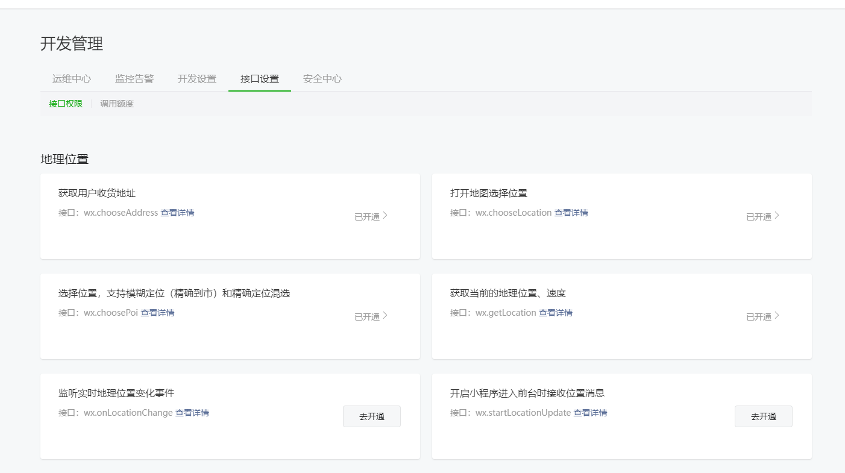
Task: Switch to 调用额度 sub-tab
Action: click(x=117, y=104)
